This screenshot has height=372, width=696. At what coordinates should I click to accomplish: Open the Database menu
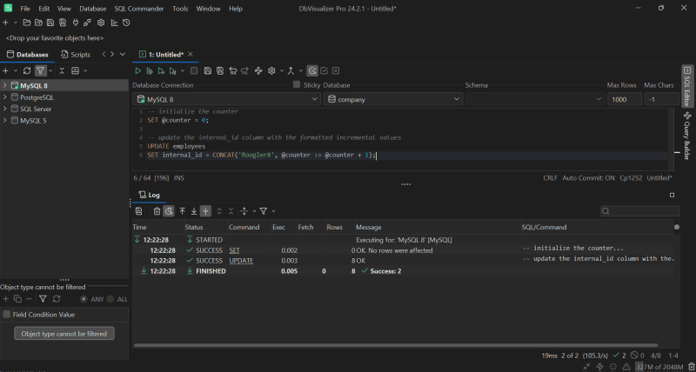tap(93, 9)
